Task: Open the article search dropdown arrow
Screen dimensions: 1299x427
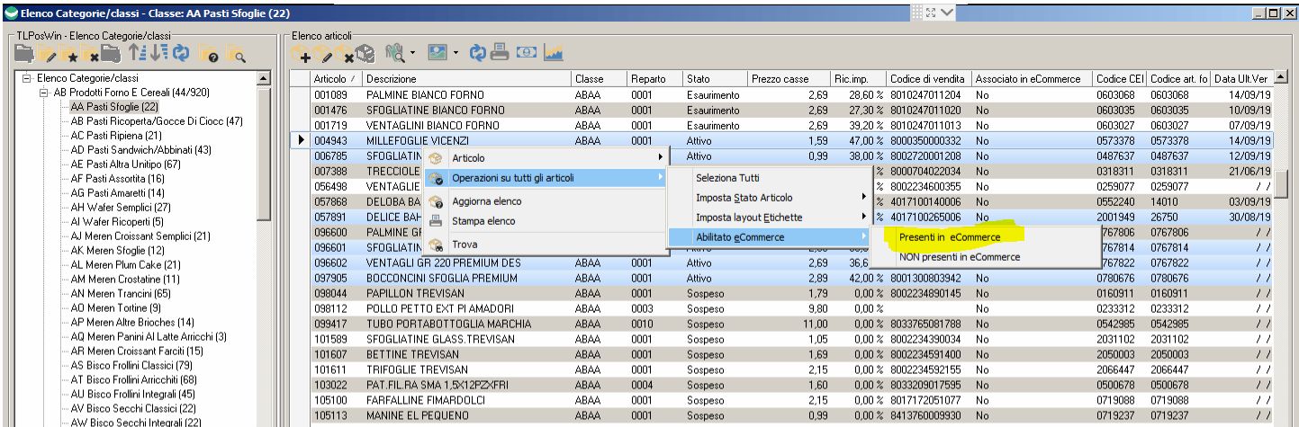Action: tap(412, 54)
